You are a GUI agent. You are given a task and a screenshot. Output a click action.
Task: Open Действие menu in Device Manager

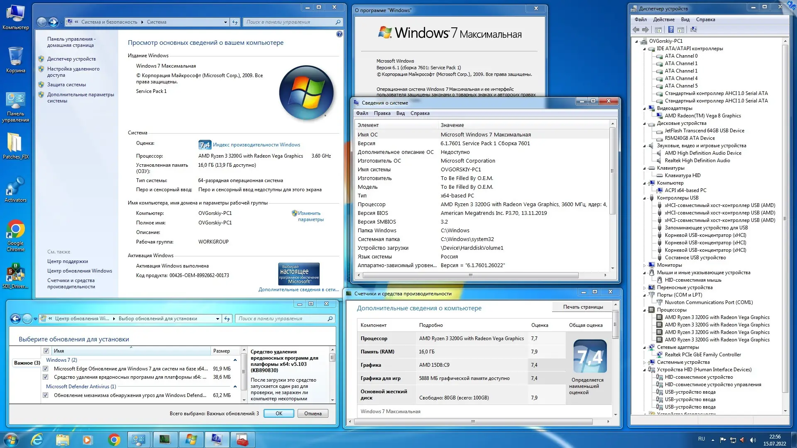pos(663,19)
